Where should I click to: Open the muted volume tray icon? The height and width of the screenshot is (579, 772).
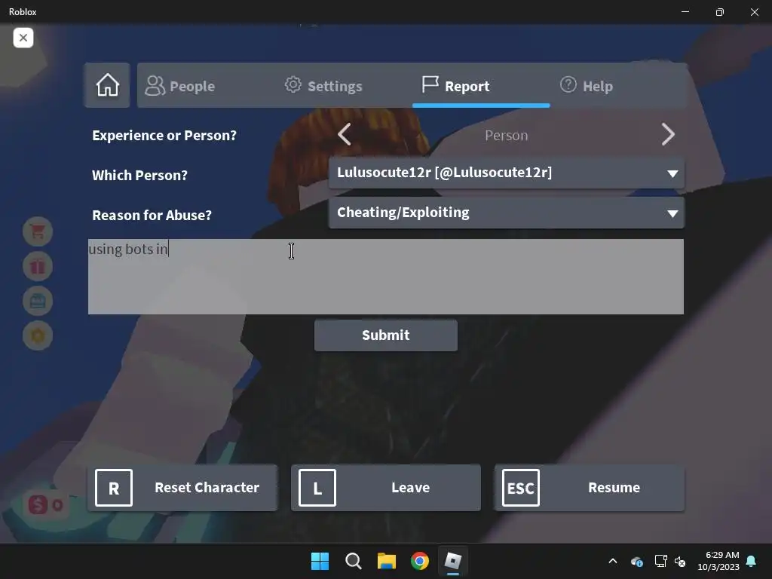click(681, 561)
